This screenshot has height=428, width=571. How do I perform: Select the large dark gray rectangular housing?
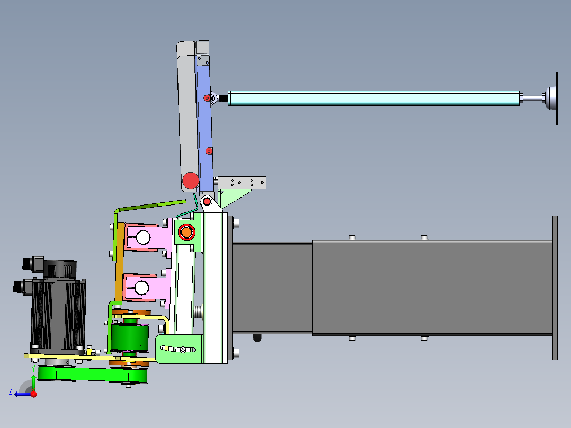432,288
